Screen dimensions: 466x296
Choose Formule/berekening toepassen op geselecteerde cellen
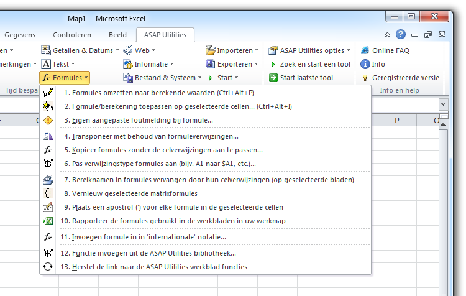[x=206, y=106]
